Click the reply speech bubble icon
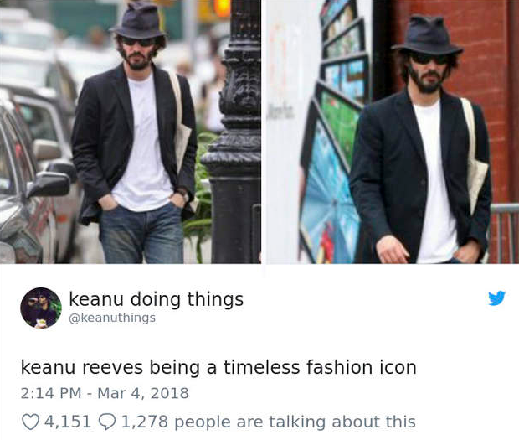The height and width of the screenshot is (440, 519). (107, 422)
